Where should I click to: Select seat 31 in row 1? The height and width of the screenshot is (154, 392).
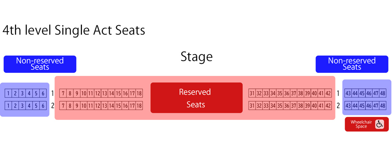coord(252,94)
